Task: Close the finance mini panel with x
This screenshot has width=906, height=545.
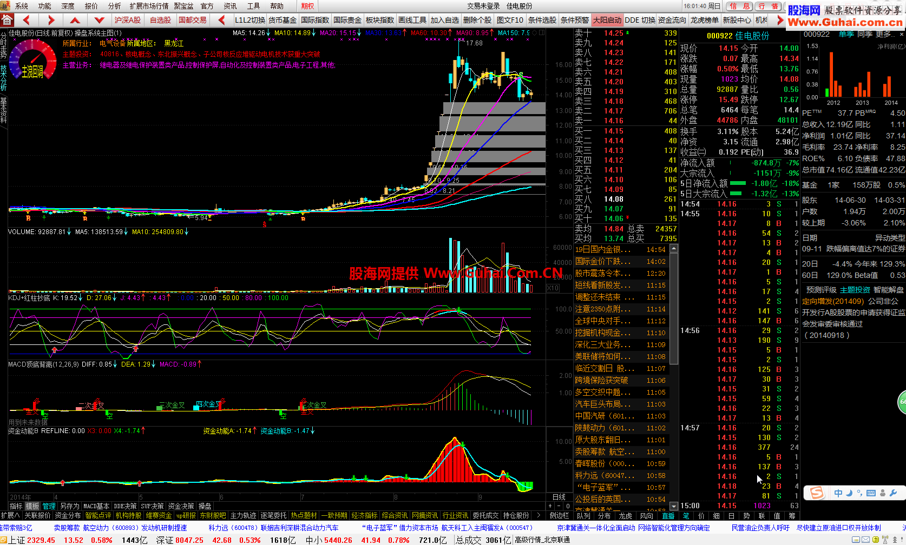Action: click(901, 34)
